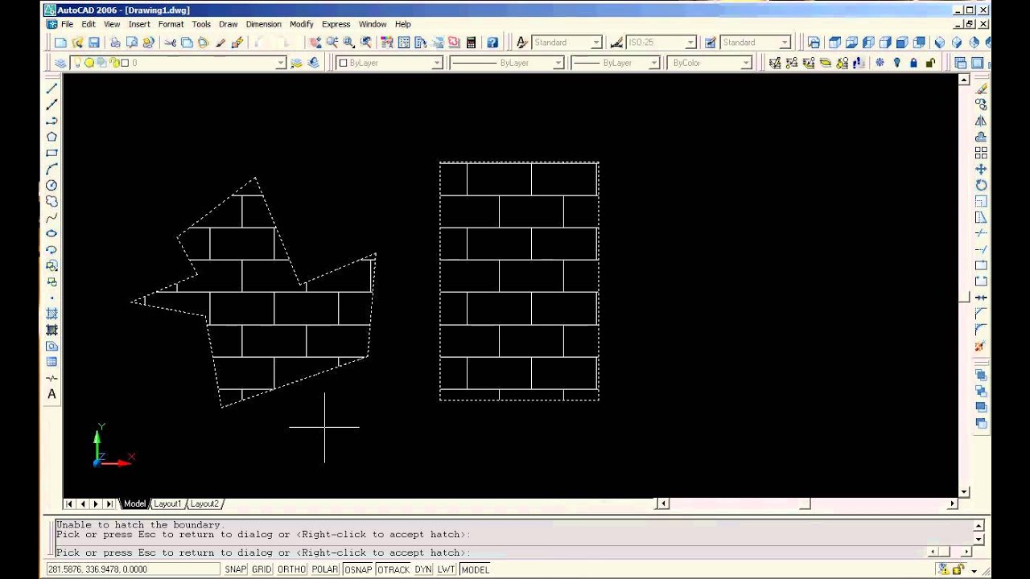The width and height of the screenshot is (1030, 579).
Task: Click drawing area horizontal scrollbar right arrow
Action: (x=952, y=503)
